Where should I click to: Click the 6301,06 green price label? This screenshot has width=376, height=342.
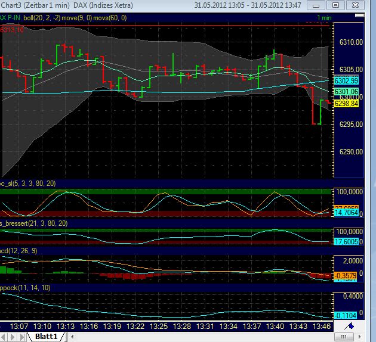tap(346, 92)
